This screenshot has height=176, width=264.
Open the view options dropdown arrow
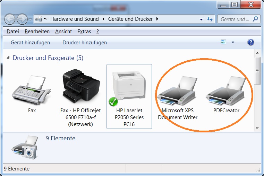click(x=233, y=42)
